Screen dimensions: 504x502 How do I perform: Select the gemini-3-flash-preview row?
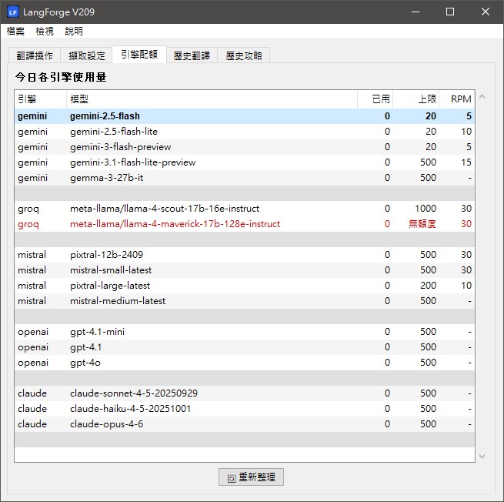click(245, 147)
